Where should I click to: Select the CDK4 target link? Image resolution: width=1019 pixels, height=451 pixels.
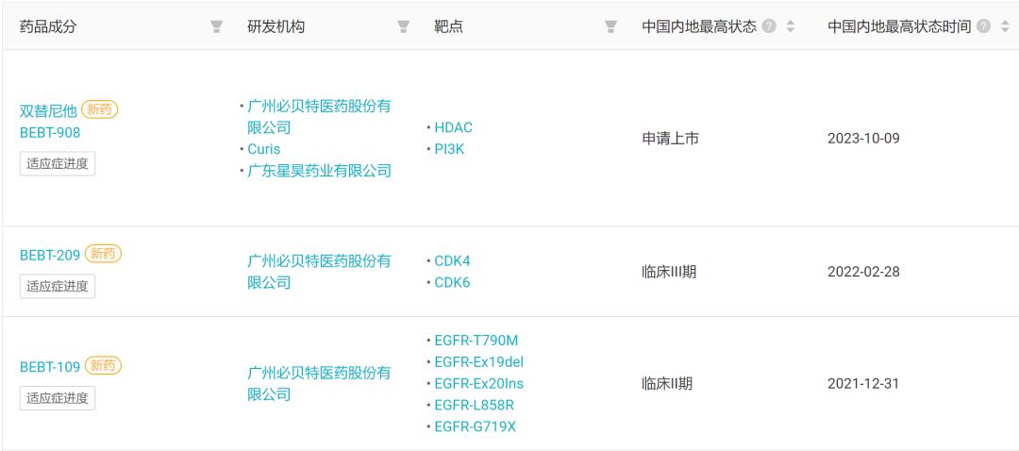(x=452, y=260)
